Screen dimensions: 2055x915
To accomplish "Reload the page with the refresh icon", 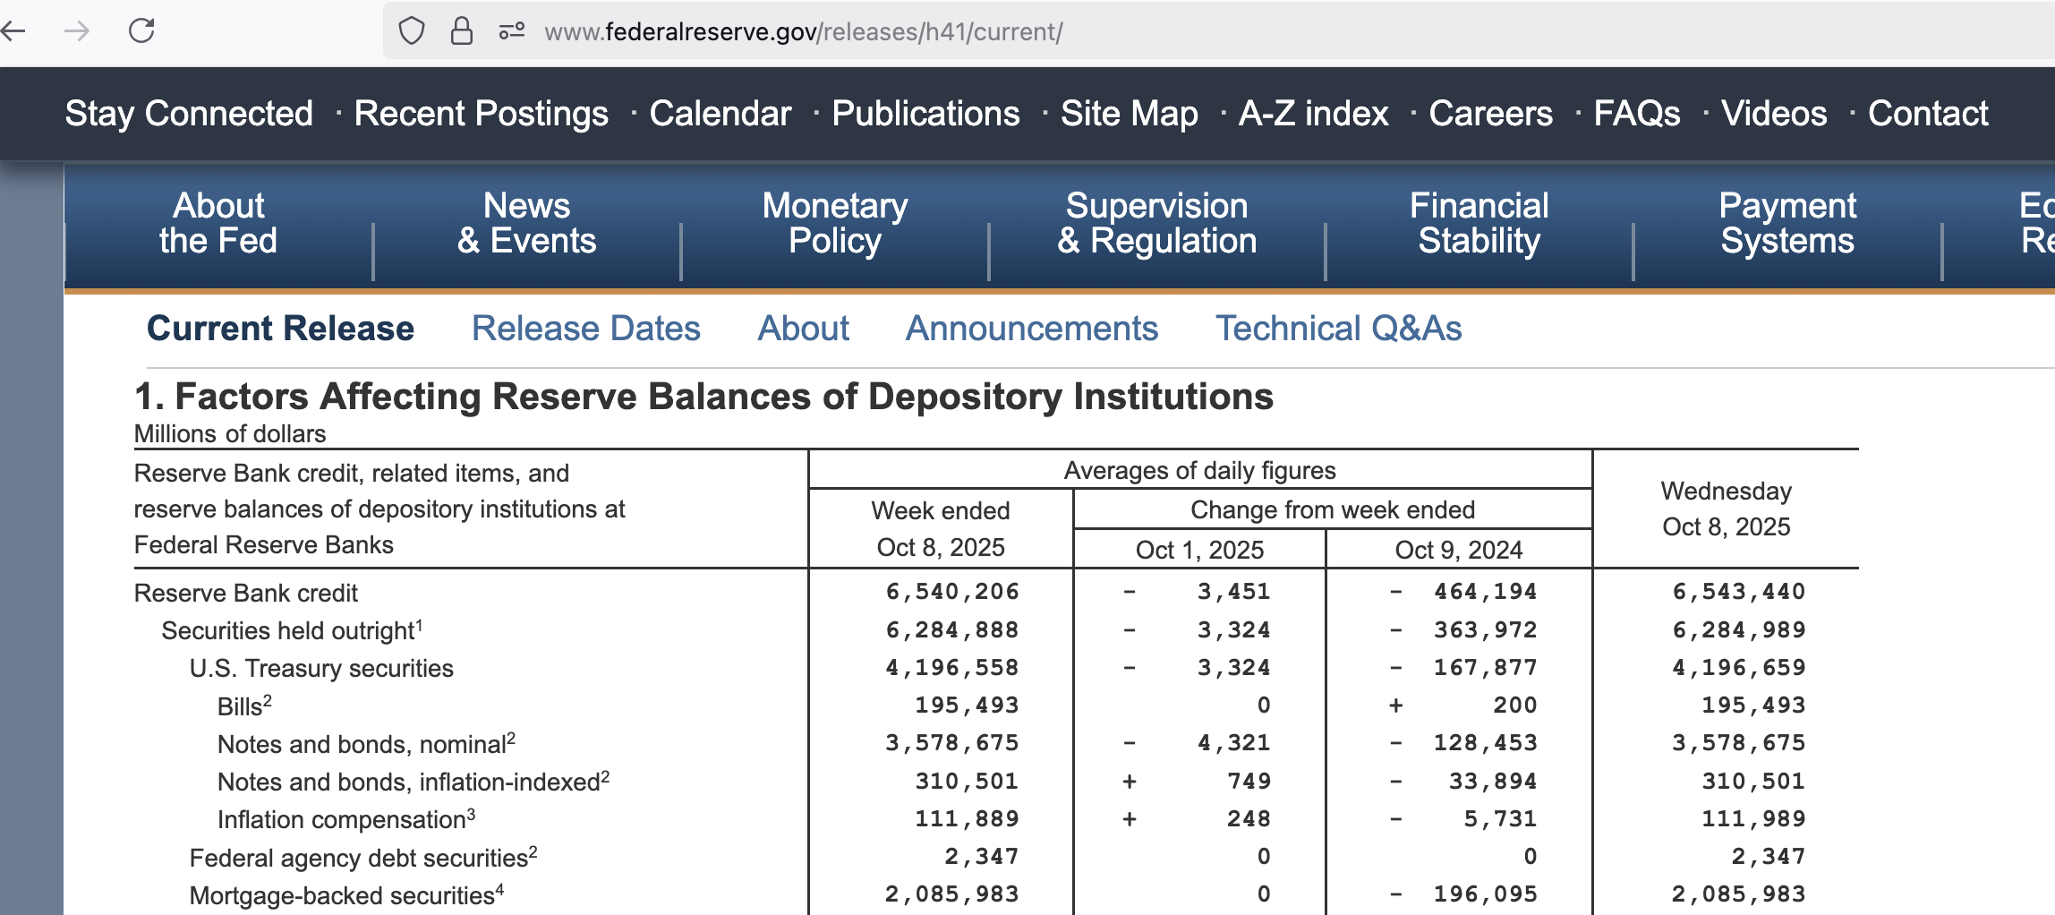I will tap(141, 31).
